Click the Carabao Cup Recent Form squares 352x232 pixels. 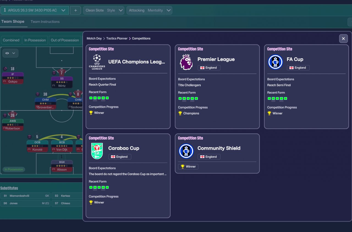point(99,188)
